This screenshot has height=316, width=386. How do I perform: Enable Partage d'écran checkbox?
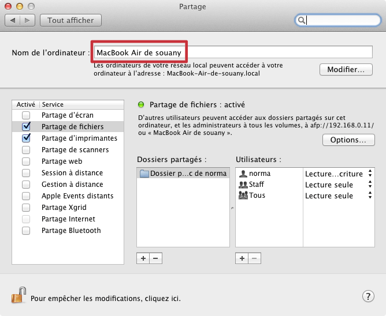click(x=26, y=115)
